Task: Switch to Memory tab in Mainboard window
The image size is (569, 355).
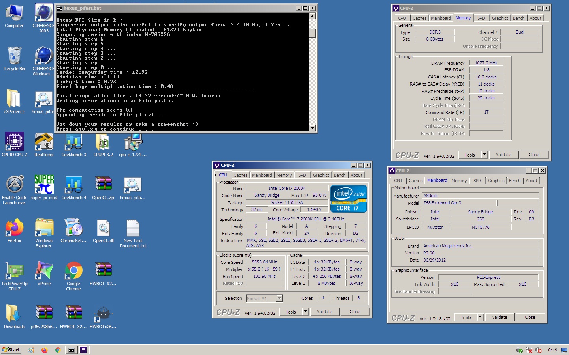Action: (x=459, y=181)
